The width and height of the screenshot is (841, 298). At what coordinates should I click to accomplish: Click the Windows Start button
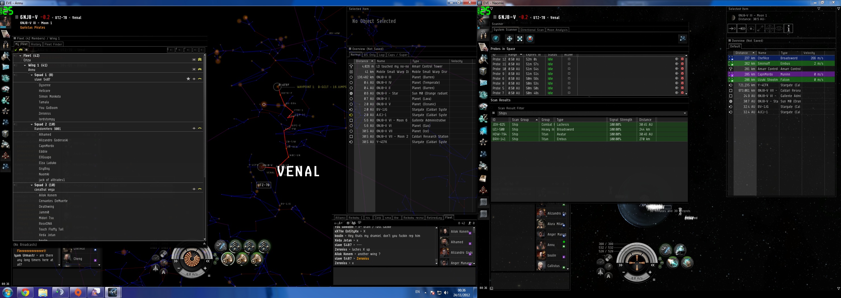[x=7, y=292]
